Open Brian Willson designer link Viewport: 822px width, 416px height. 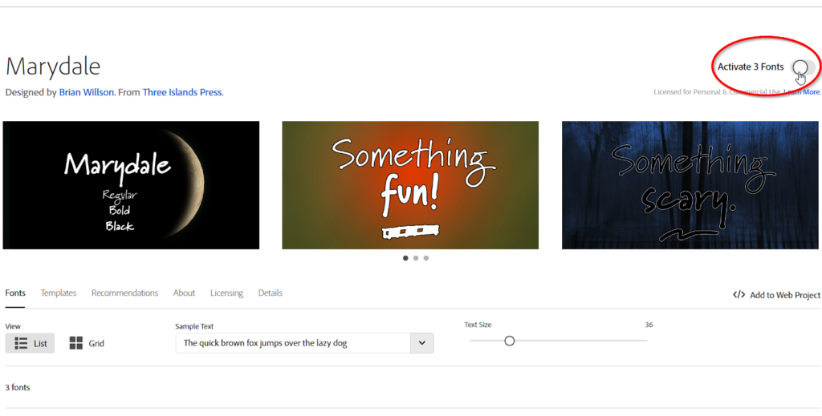(x=86, y=92)
